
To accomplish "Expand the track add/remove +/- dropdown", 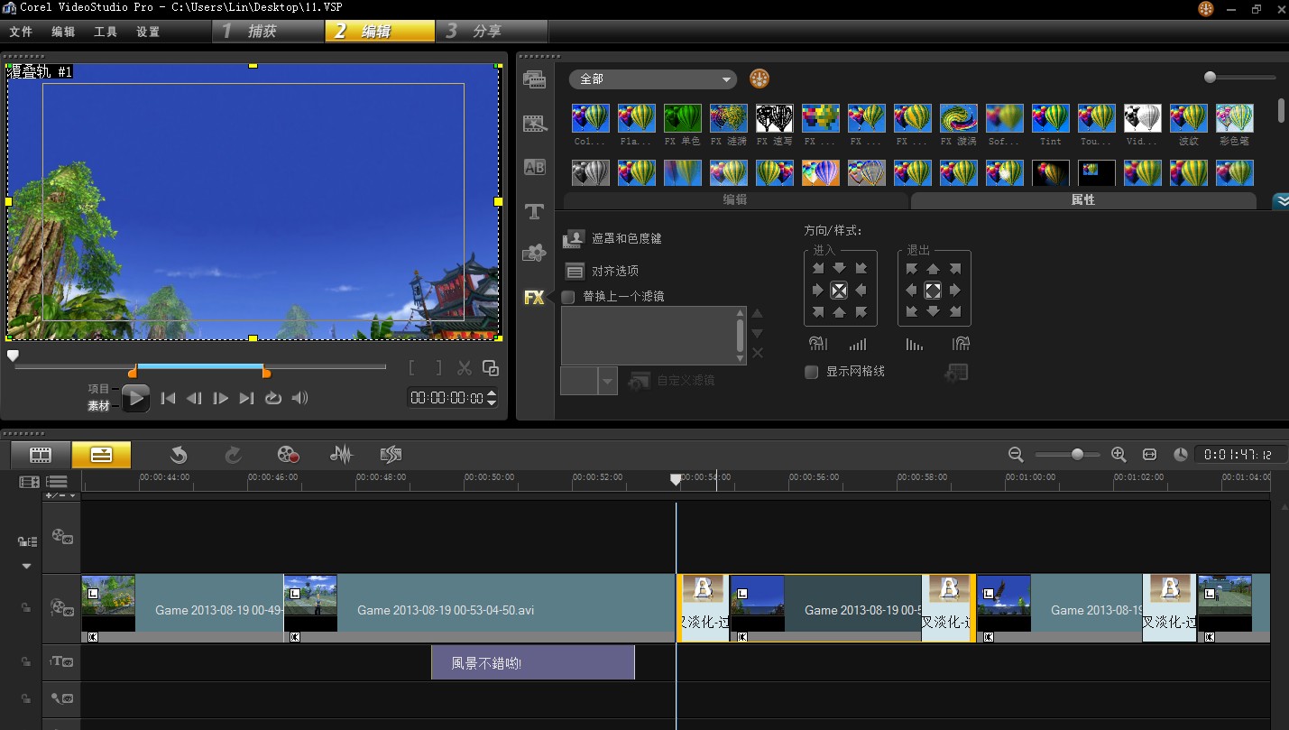I will pyautogui.click(x=61, y=495).
